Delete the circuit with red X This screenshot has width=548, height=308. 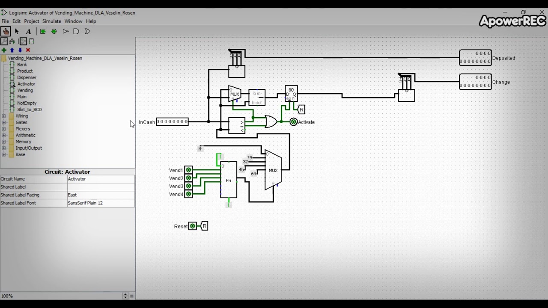click(x=28, y=50)
